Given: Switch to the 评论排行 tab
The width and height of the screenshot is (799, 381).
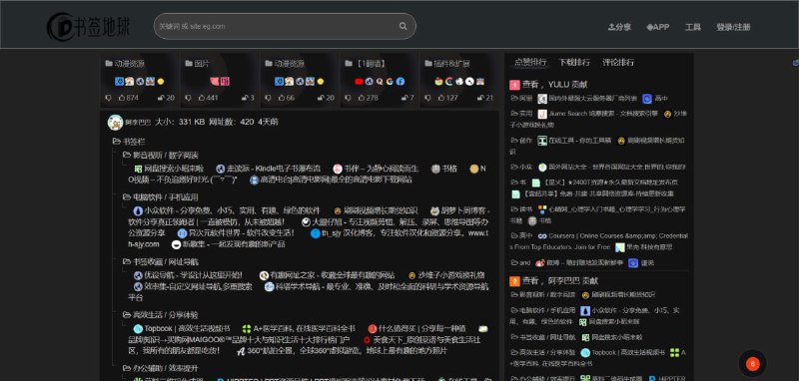Looking at the screenshot, I should pyautogui.click(x=618, y=62).
